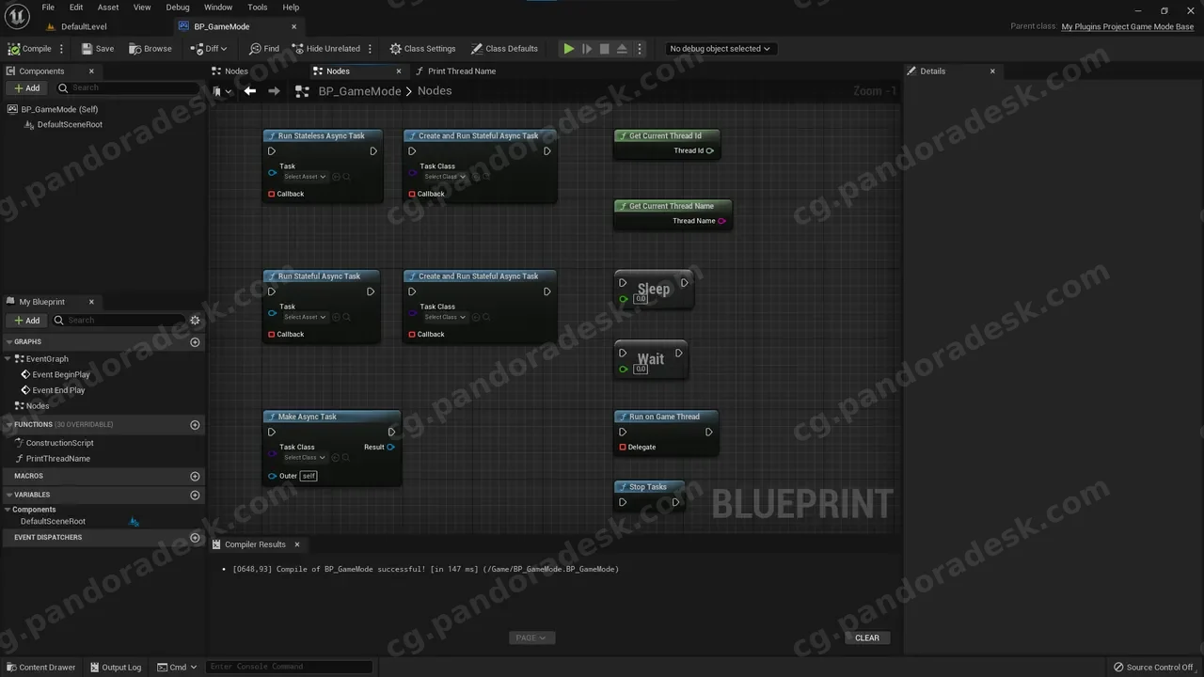Add a new variable with plus icon
1204x677 pixels.
coord(195,496)
